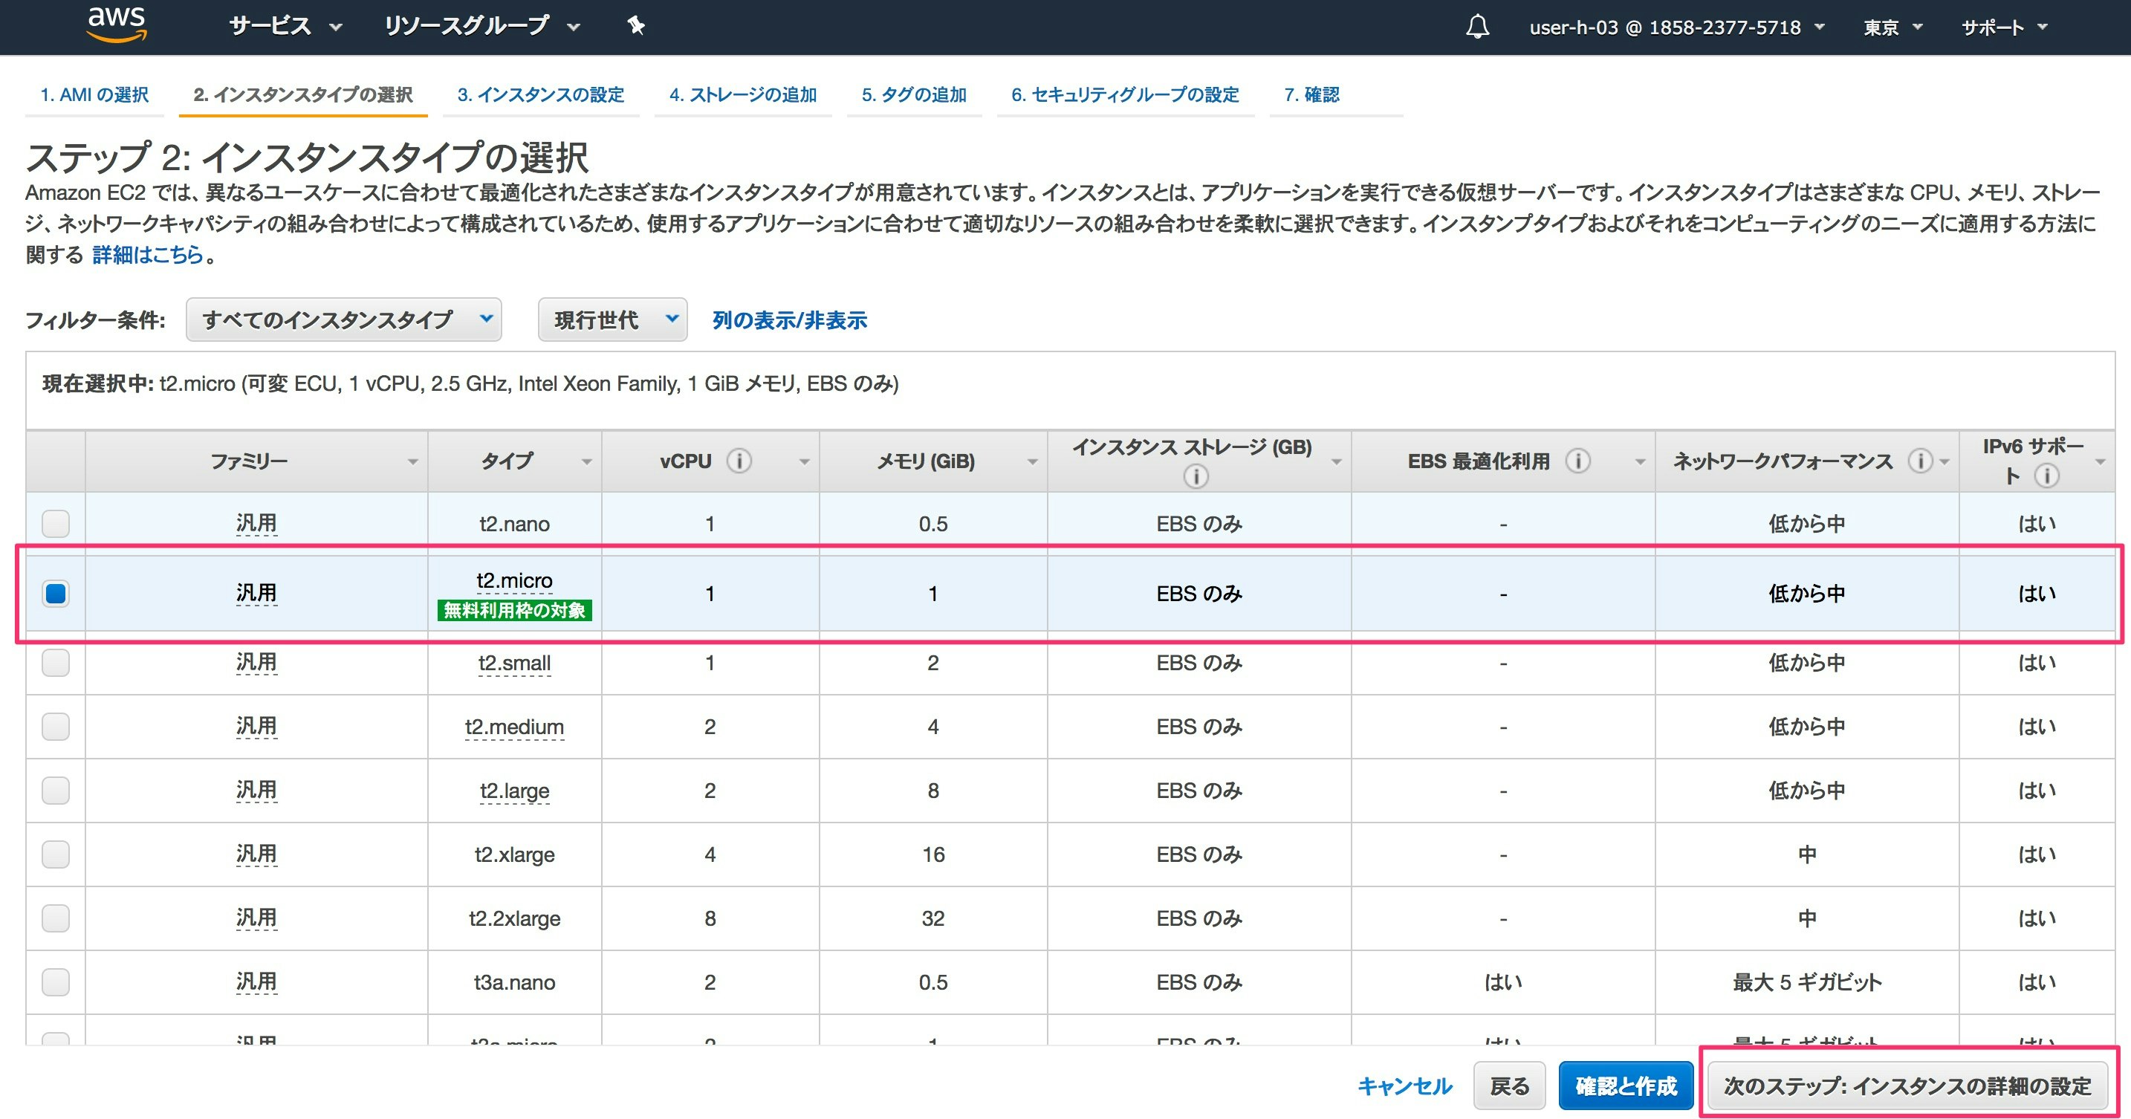This screenshot has height=1119, width=2131.
Task: Open すべてのインスタンスタイプ filter dropdown
Action: 343,320
